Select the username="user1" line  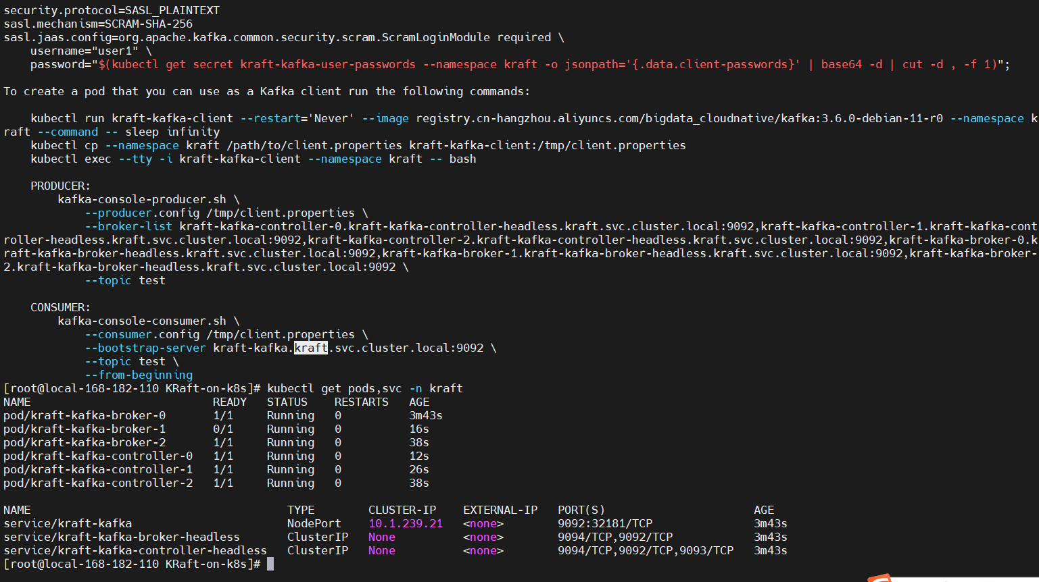click(91, 51)
